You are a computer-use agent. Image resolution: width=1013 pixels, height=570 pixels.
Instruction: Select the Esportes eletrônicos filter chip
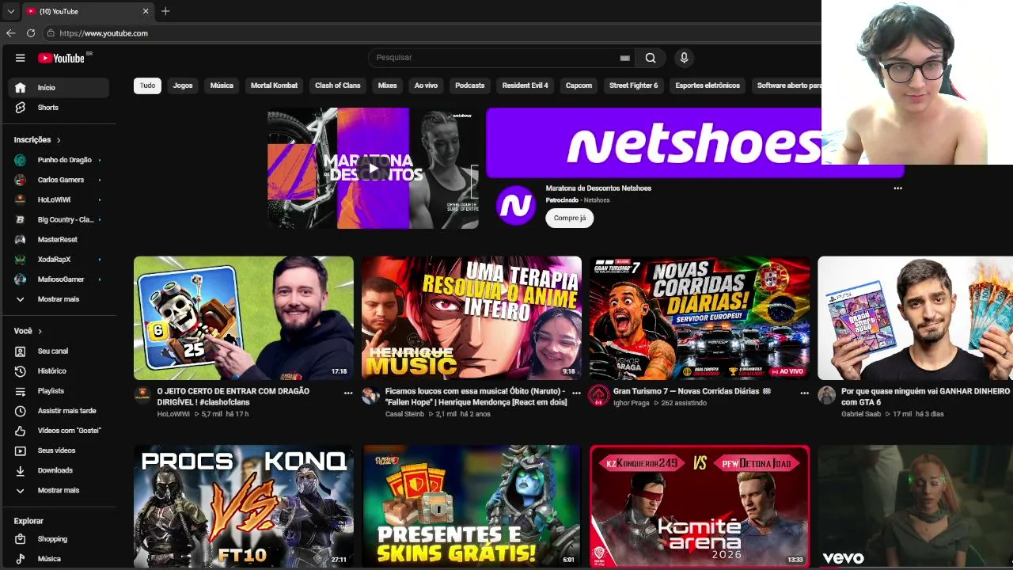[708, 85]
